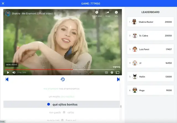This screenshot has width=177, height=123.
Task: Click the lyrics scrollbar
Action: pos(121,106)
